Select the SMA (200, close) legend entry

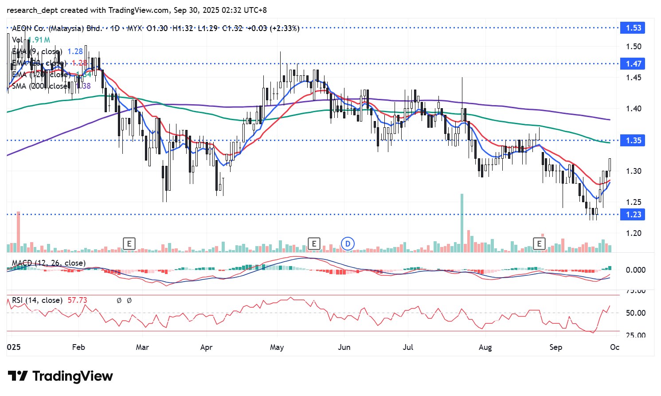tap(40, 86)
